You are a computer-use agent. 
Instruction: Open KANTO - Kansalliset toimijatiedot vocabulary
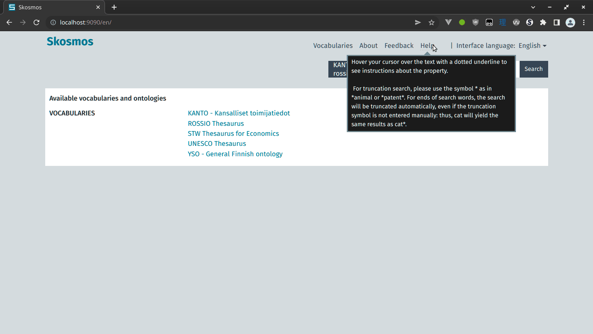(x=239, y=113)
